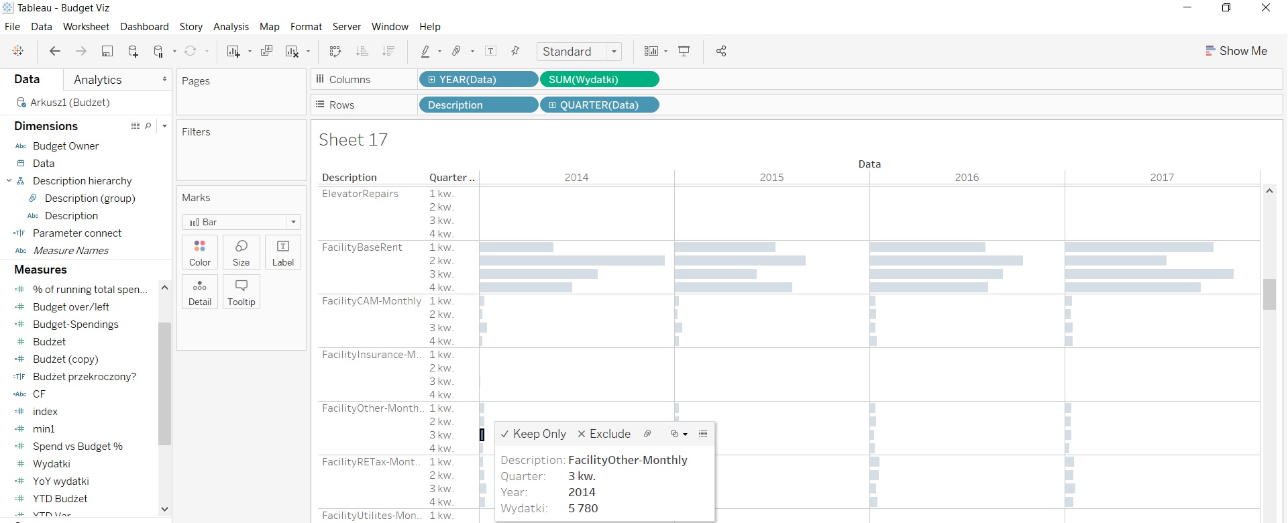Open the Presentation Mode icon
The image size is (1288, 523).
(684, 52)
